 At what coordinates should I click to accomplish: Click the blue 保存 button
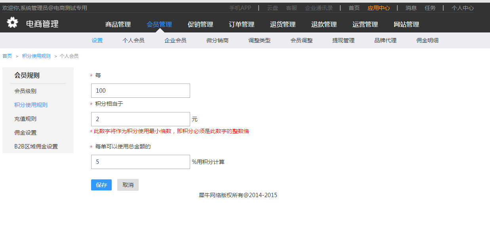(101, 185)
